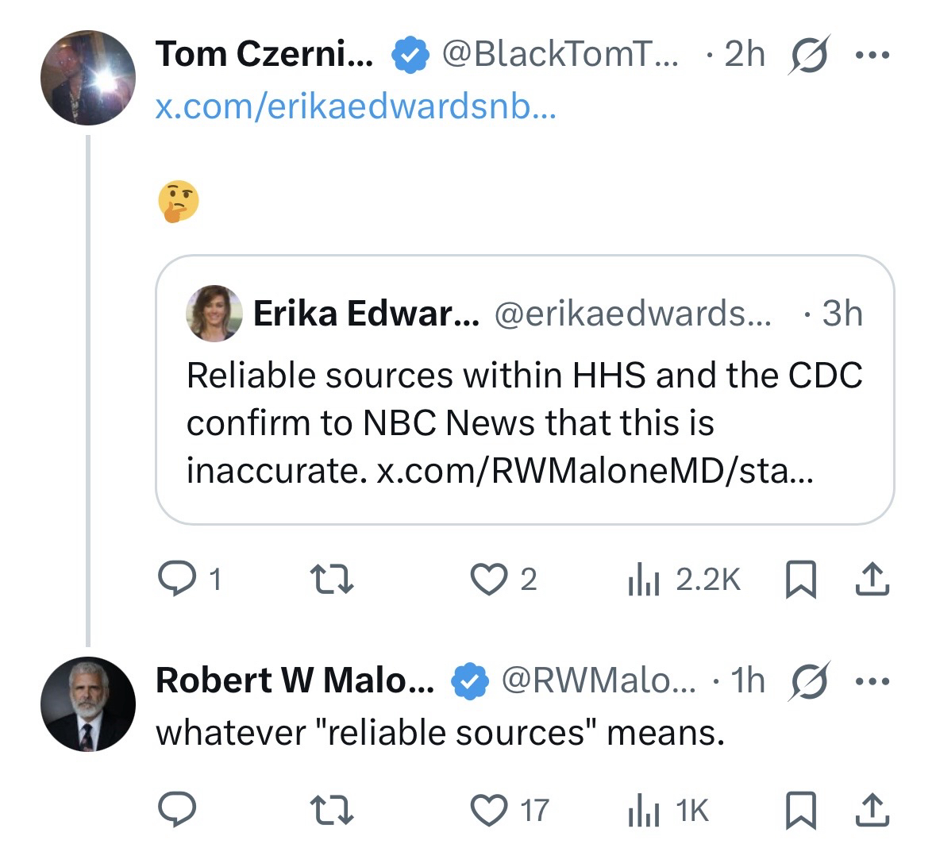936x848 pixels.
Task: Click Grok icon on Tom Czernik's post
Action: 808,56
